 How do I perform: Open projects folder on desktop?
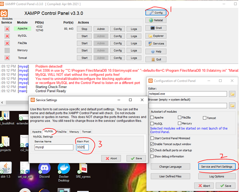coord(5,144)
